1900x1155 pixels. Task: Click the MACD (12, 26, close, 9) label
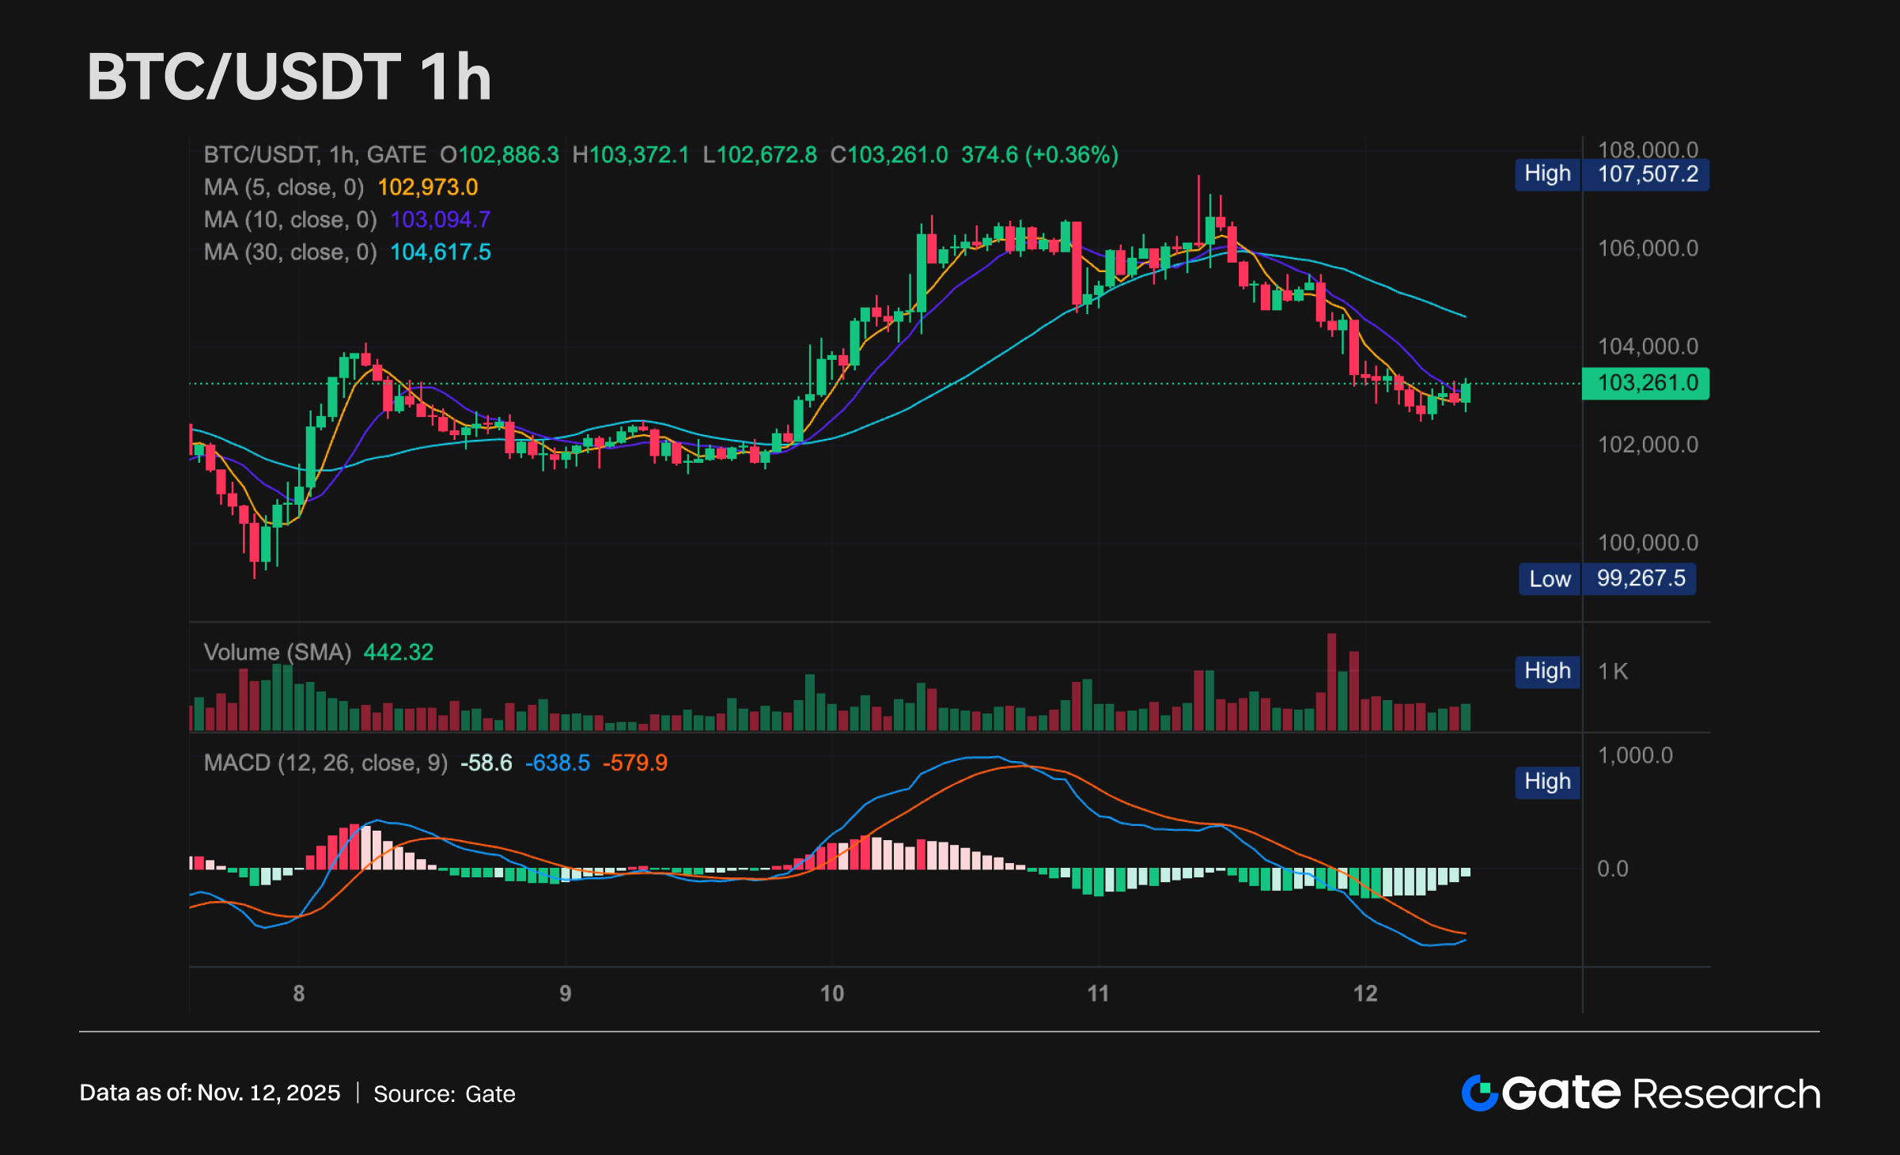[325, 763]
